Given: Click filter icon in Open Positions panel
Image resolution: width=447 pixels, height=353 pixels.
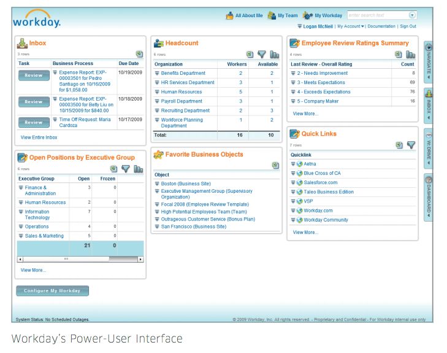Looking at the screenshot, I should pos(126,169).
